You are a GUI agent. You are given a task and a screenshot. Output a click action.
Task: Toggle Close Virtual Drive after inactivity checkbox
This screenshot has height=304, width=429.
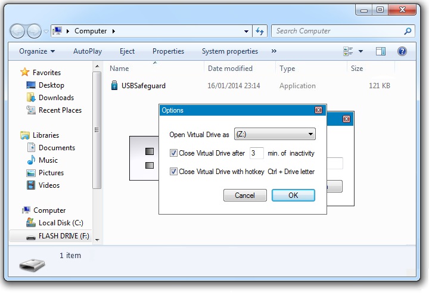[x=173, y=153]
